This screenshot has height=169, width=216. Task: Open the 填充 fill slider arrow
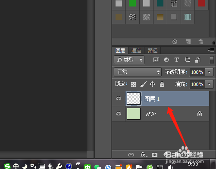(210, 84)
